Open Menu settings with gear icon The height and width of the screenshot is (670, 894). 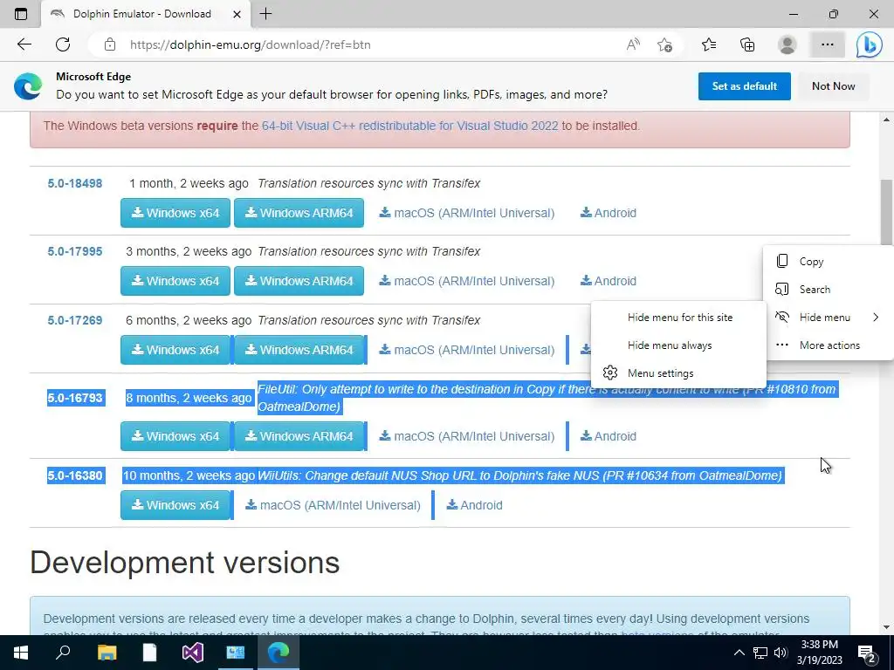(x=678, y=373)
